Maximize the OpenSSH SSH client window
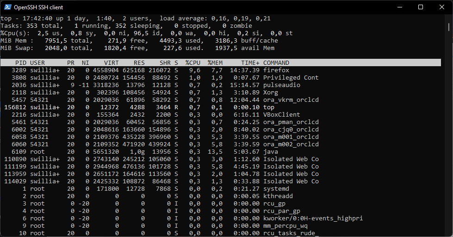This screenshot has width=453, height=237. (x=421, y=7)
